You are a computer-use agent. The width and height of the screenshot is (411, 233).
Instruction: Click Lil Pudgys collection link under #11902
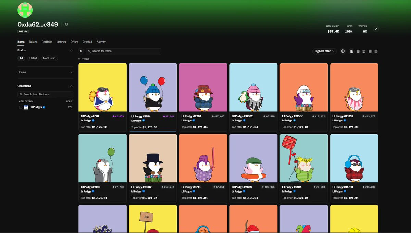[136, 191]
